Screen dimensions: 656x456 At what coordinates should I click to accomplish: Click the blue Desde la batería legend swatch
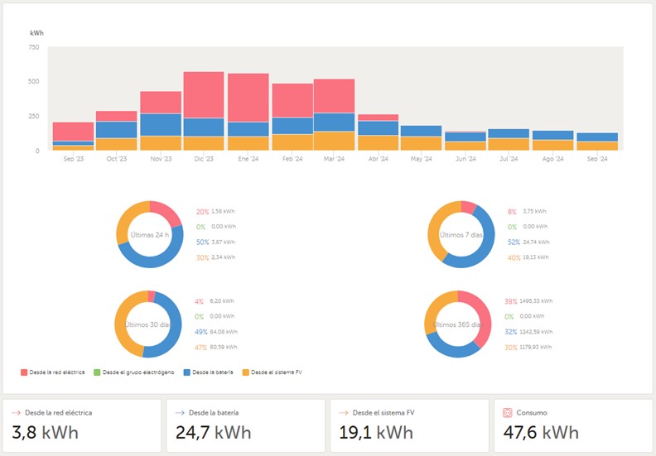(x=187, y=372)
